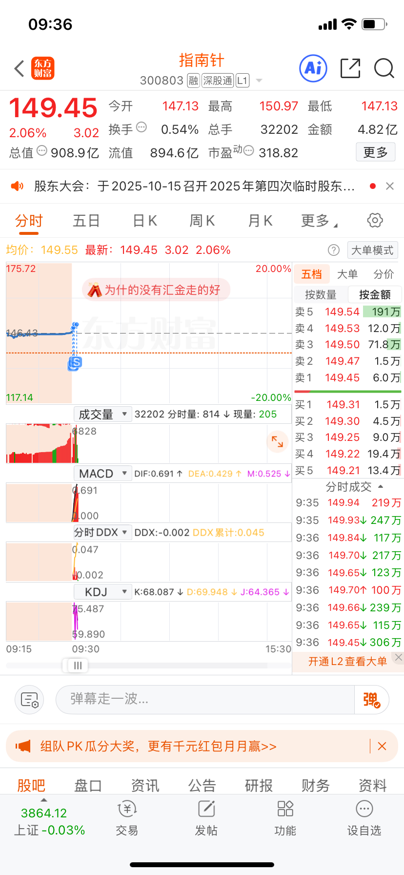404x875 pixels.
Task: Tap 卖1 price 149.45 row
Action: pos(347,377)
